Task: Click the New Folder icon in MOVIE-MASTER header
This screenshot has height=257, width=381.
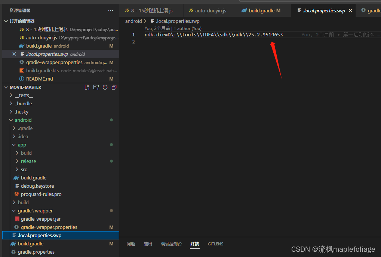Action: [x=96, y=87]
